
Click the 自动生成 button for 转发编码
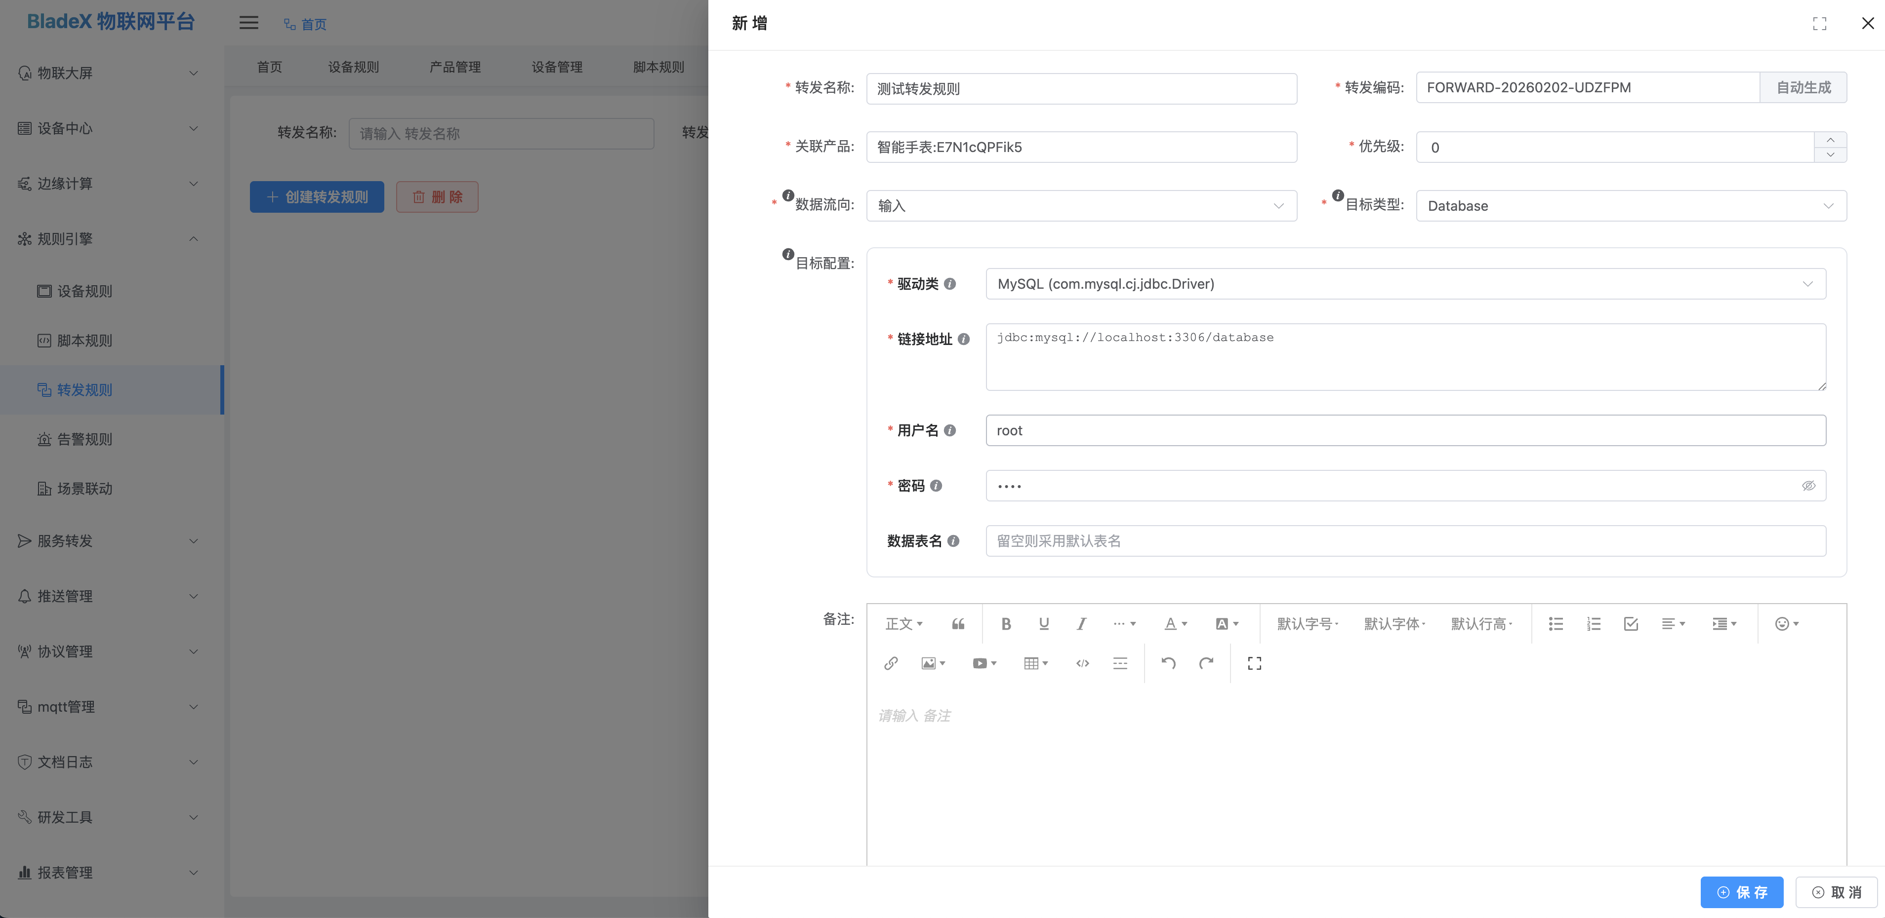click(x=1803, y=87)
